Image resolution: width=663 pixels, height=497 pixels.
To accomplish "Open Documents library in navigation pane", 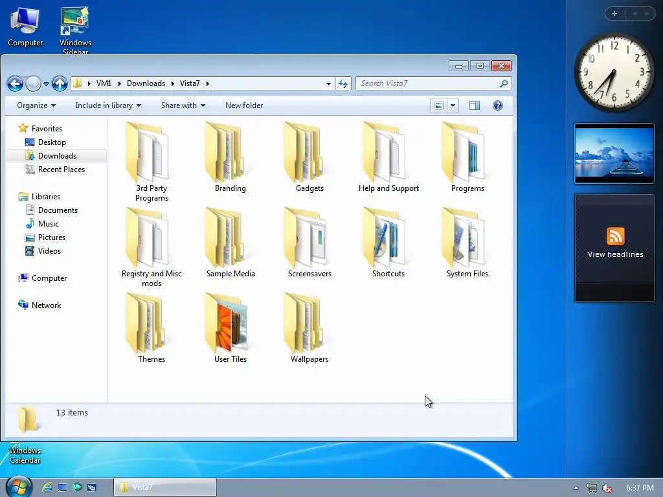I will 52,210.
